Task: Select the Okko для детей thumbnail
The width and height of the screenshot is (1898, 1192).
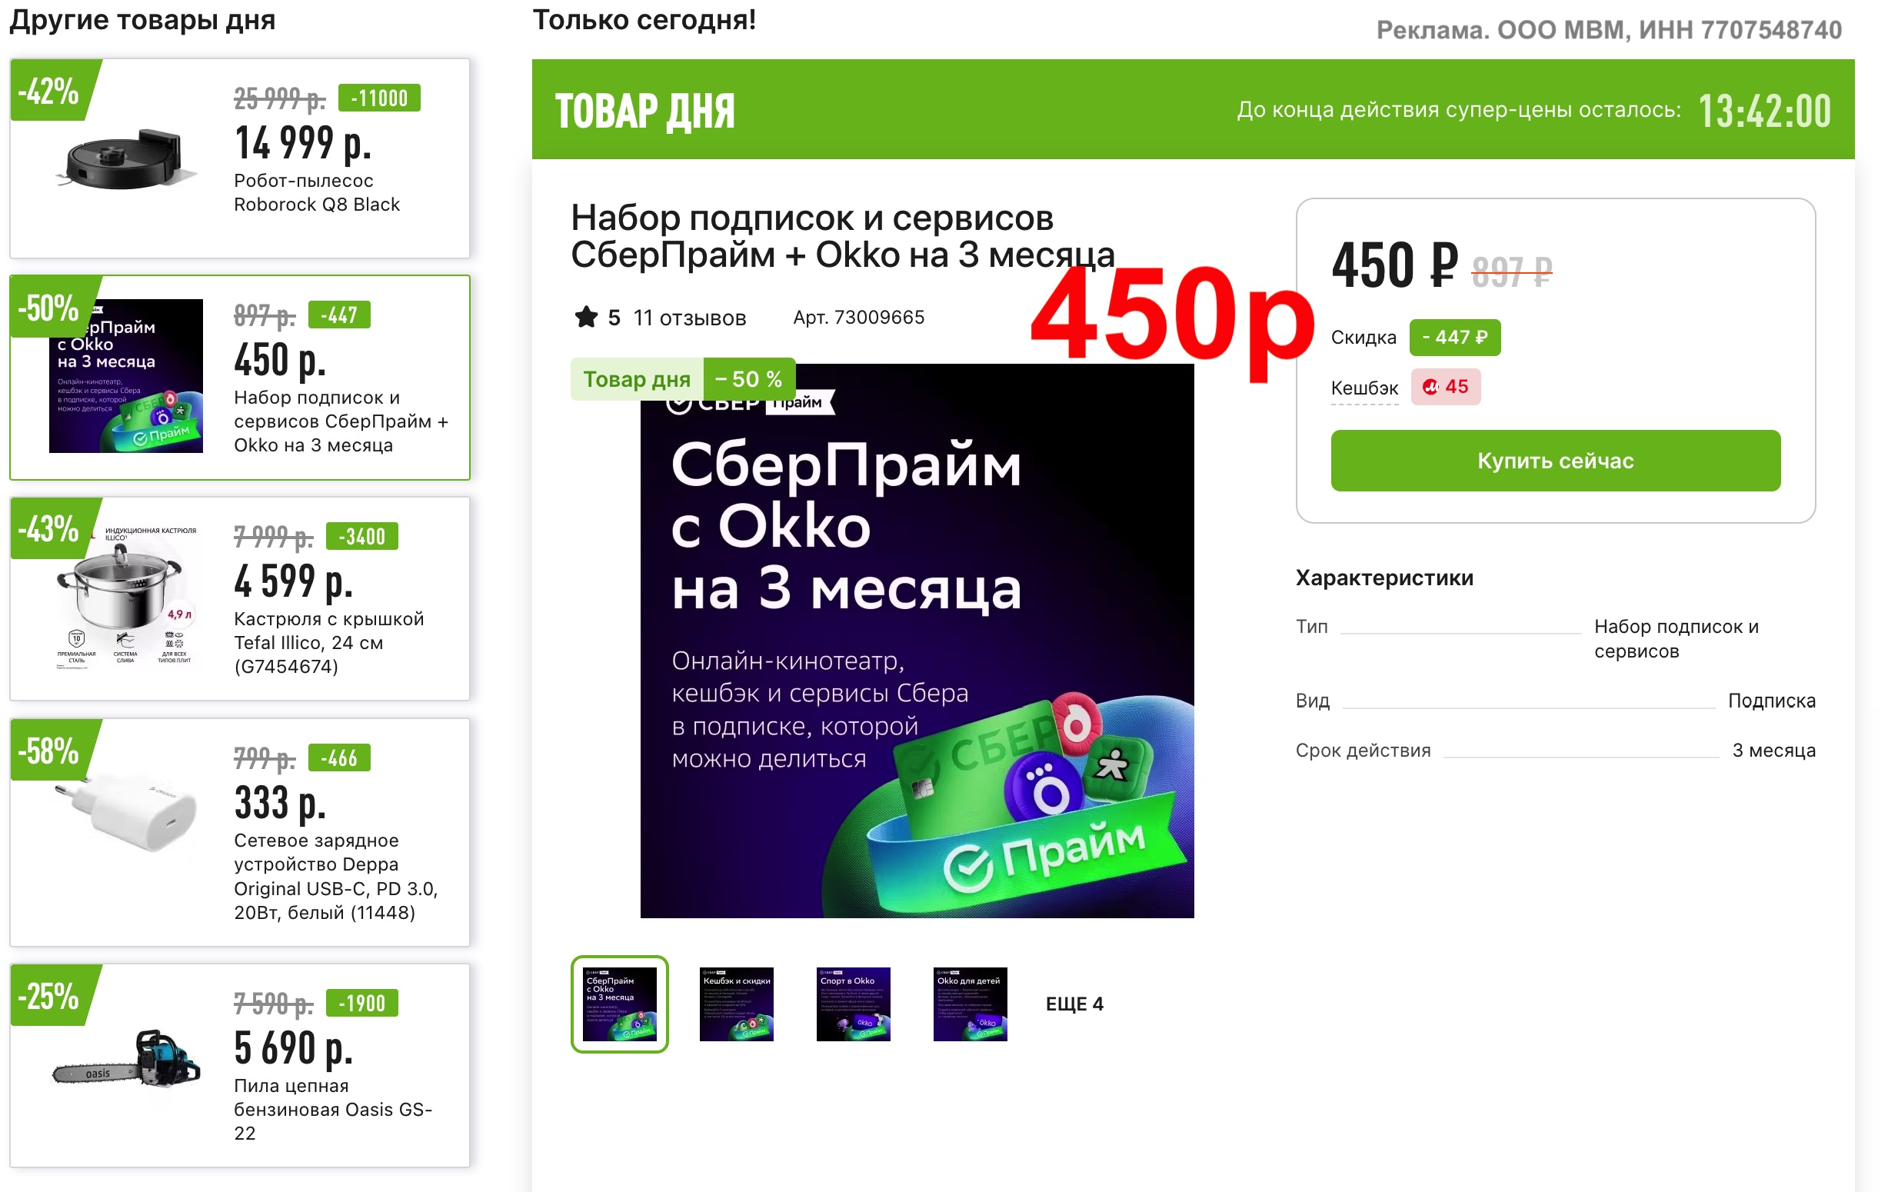Action: [x=970, y=1004]
